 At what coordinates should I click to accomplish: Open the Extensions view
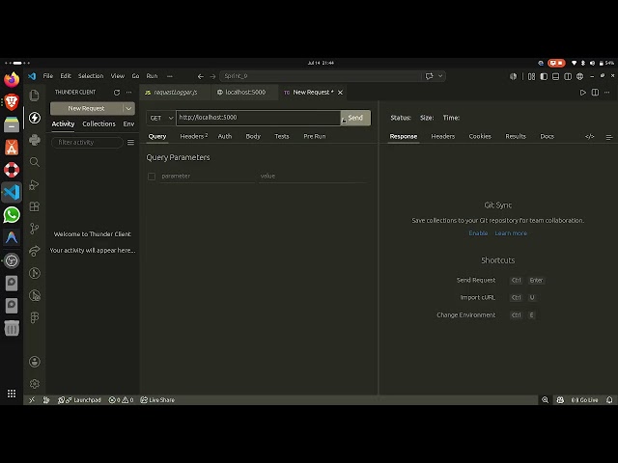35,206
